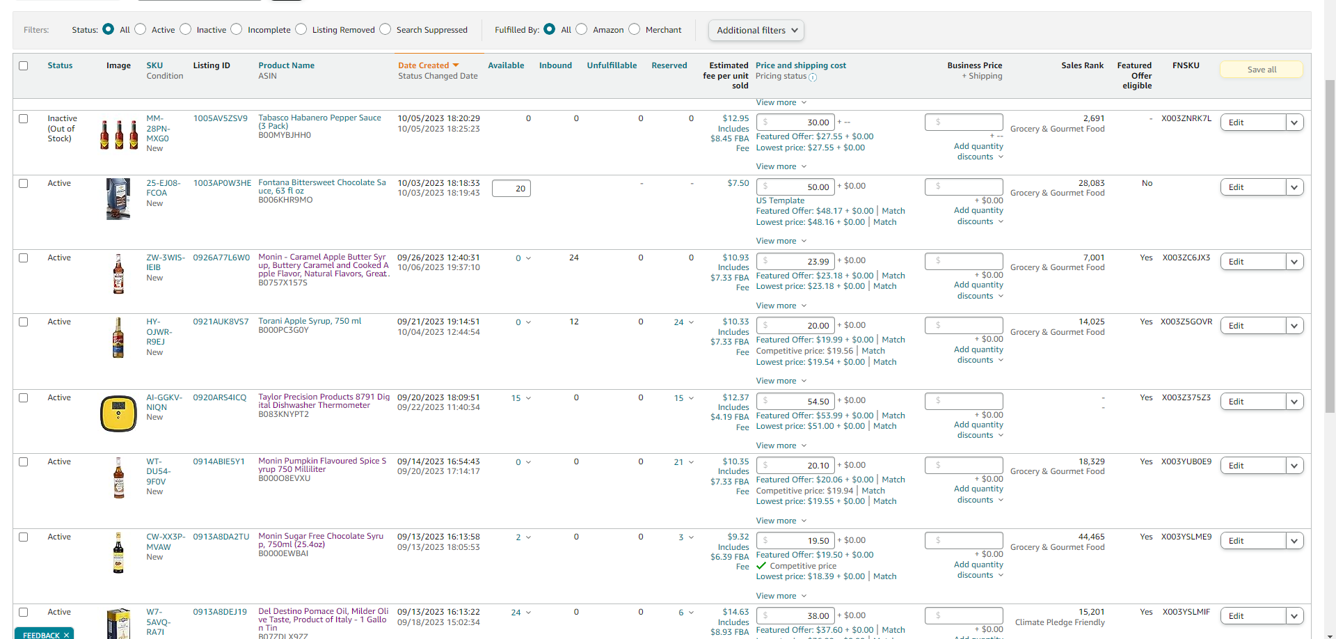Open Edit dropdown arrow for Torani Apple Syrup
The height and width of the screenshot is (639, 1336).
pos(1294,326)
